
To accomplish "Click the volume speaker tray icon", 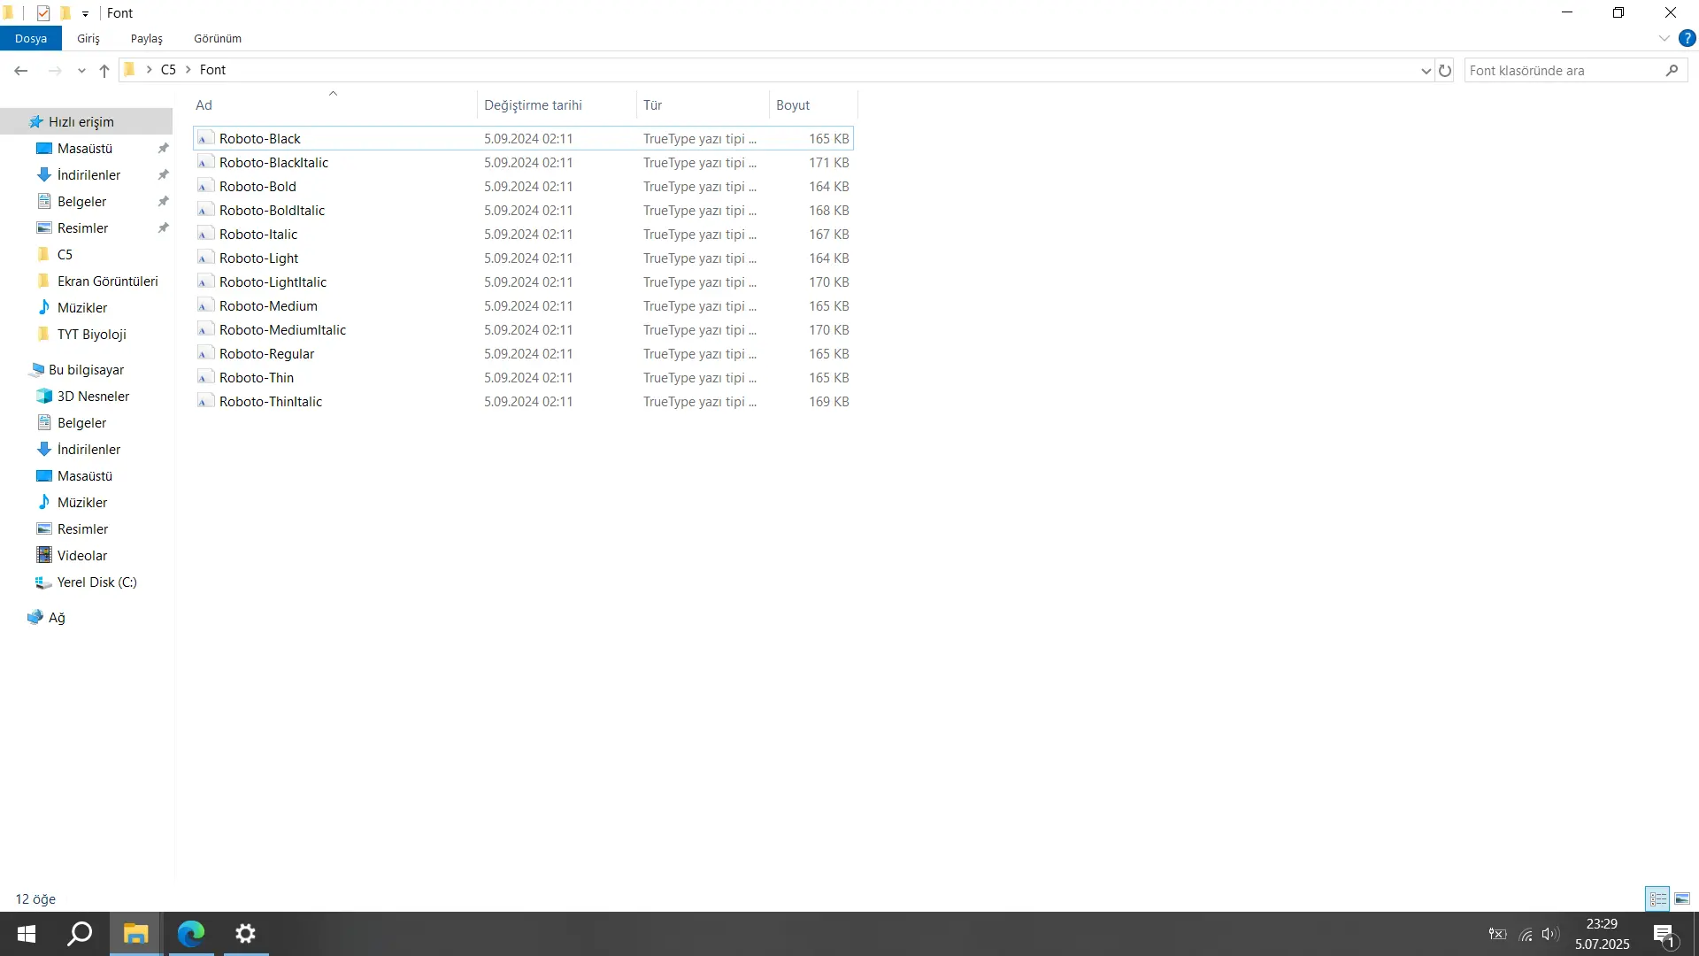I will point(1550,934).
